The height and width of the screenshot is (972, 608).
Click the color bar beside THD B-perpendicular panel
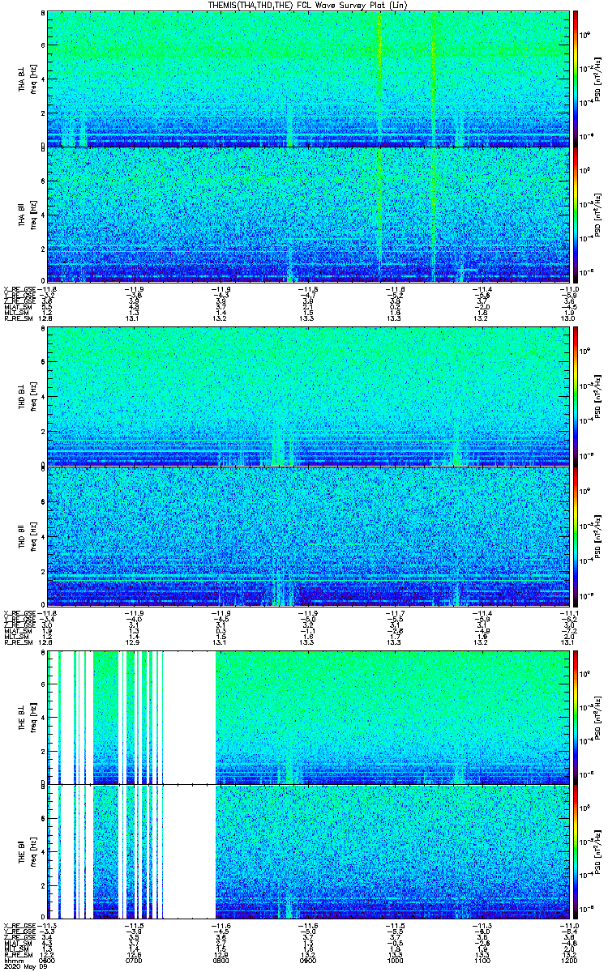point(576,397)
